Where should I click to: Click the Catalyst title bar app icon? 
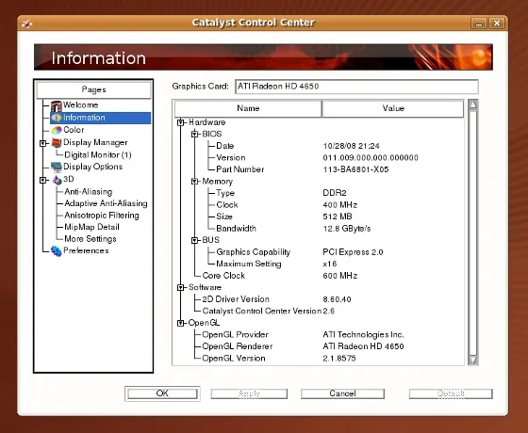point(26,24)
